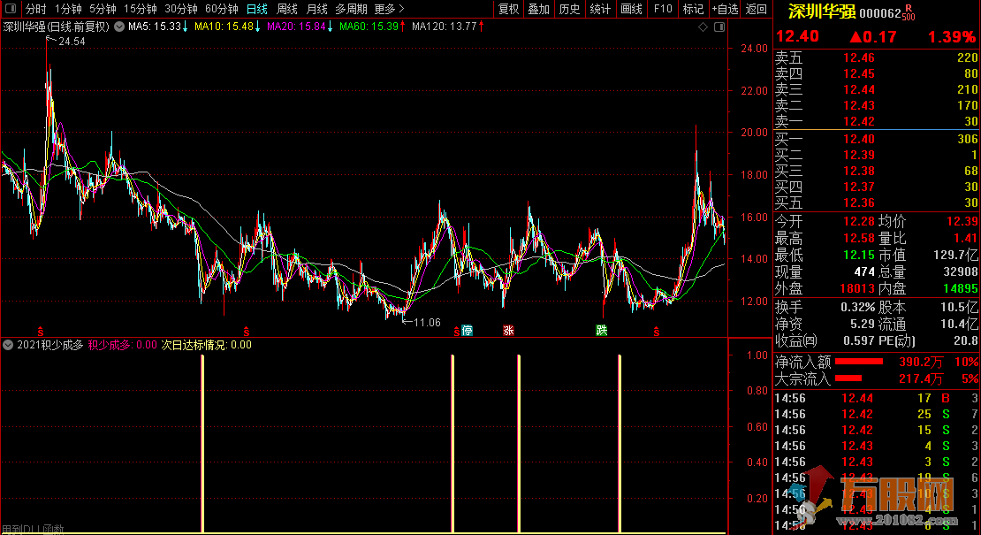
Task: Click the 叠加 overlay button
Action: pos(539,9)
